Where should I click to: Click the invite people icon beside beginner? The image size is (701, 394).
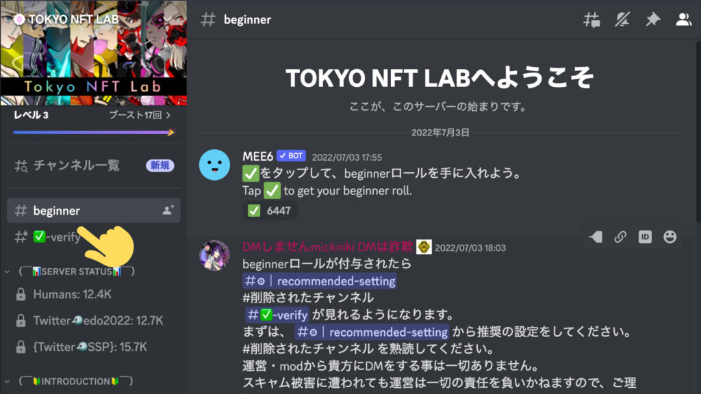pyautogui.click(x=168, y=210)
